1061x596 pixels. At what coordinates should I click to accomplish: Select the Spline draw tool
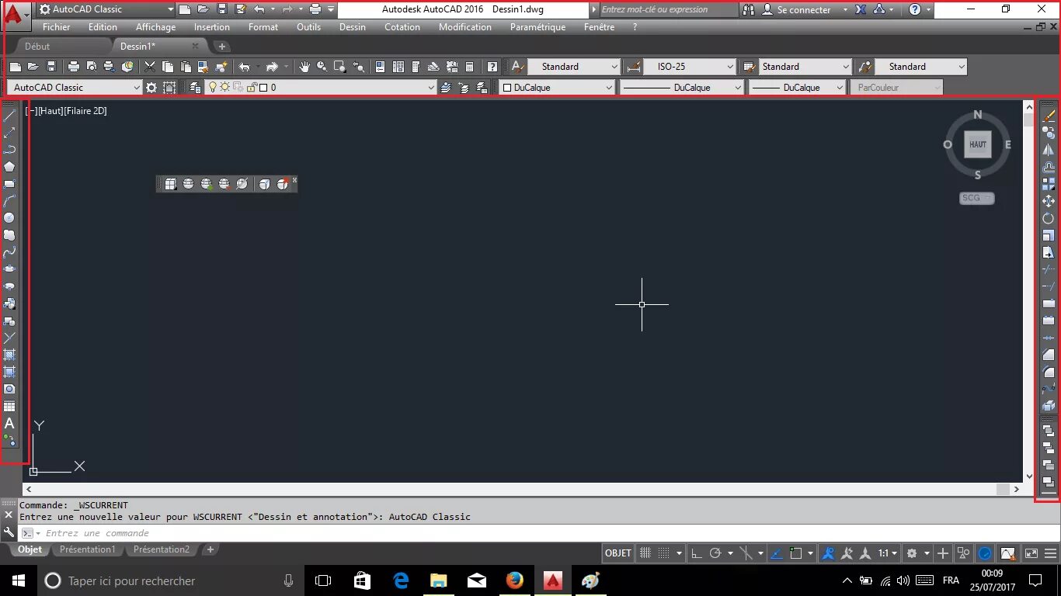click(10, 252)
